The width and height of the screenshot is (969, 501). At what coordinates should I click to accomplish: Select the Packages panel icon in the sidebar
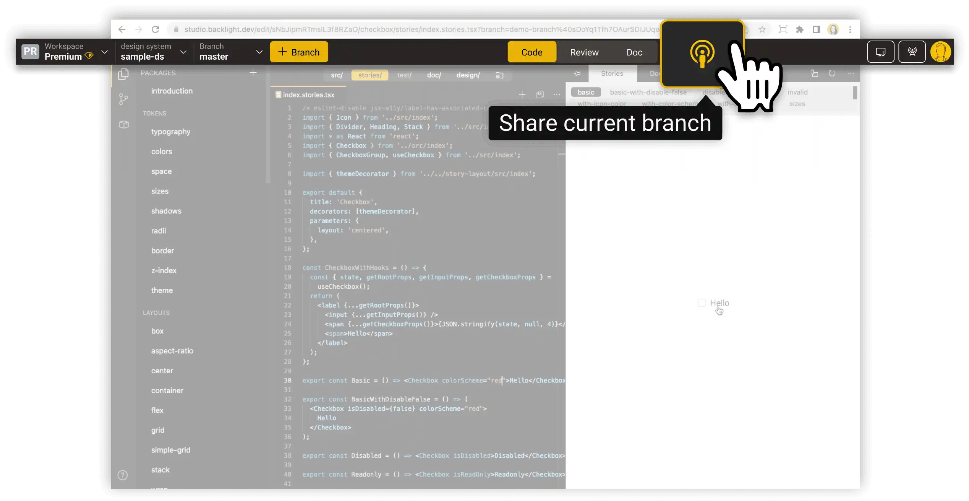(x=123, y=75)
